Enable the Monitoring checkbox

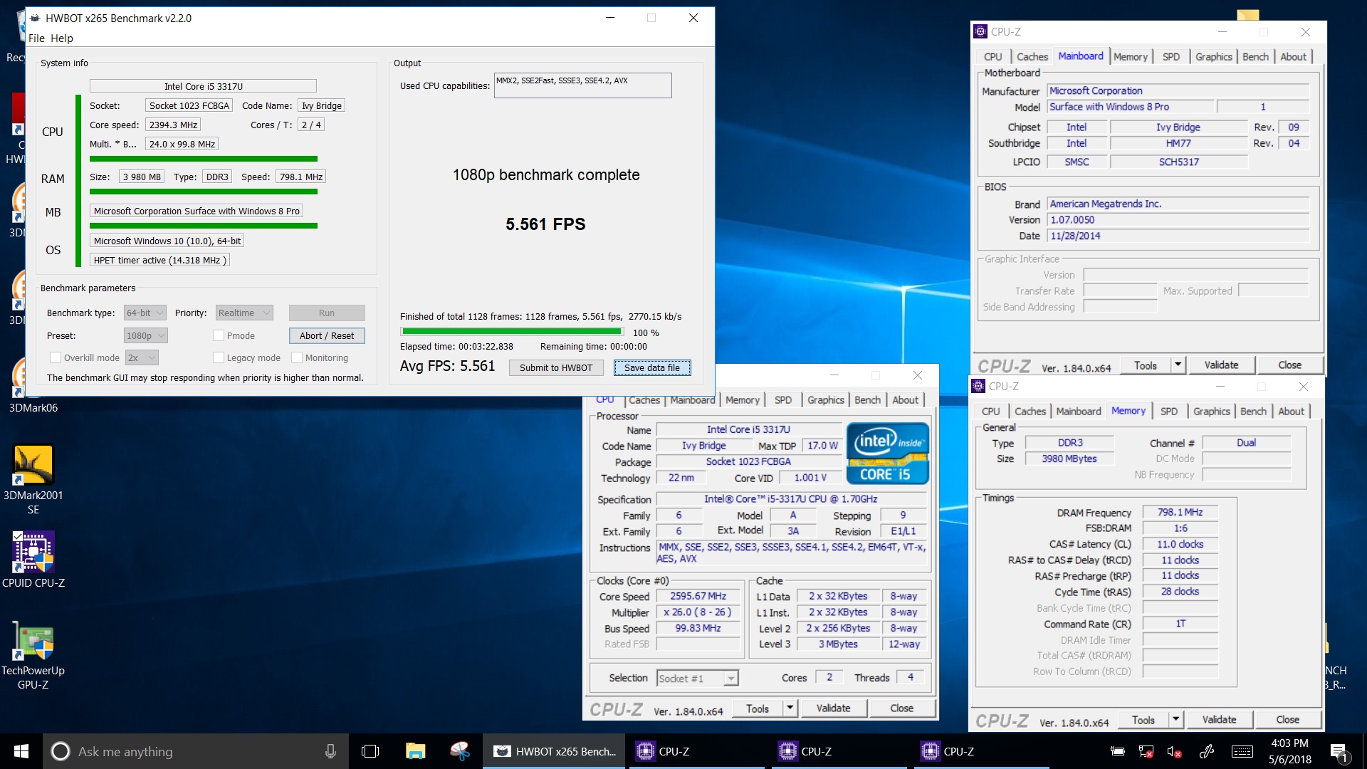tap(297, 357)
